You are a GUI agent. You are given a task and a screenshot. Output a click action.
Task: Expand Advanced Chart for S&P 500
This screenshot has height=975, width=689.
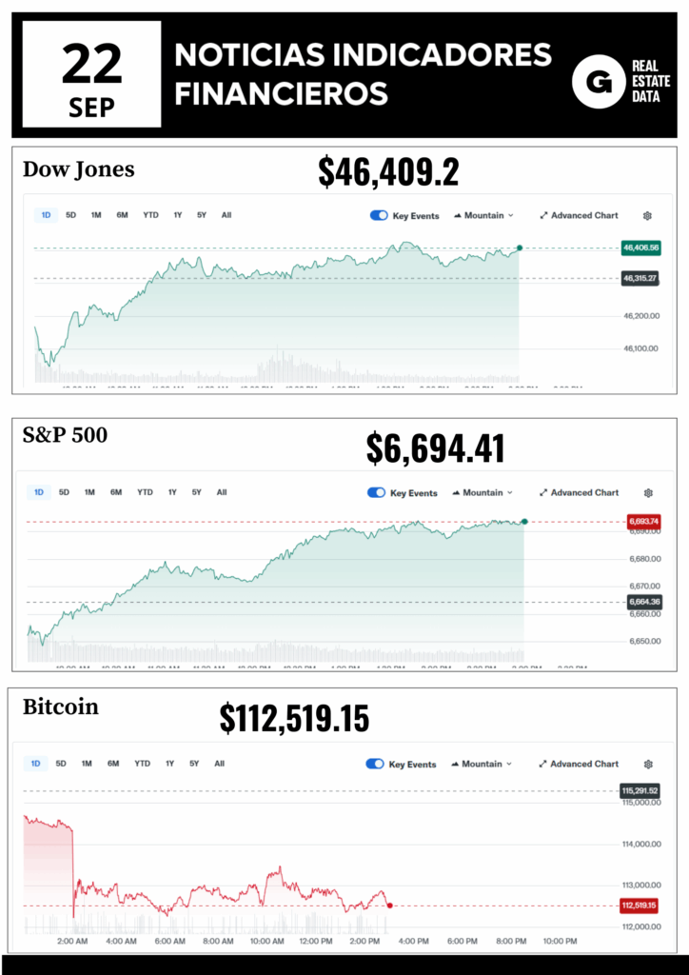pos(579,493)
